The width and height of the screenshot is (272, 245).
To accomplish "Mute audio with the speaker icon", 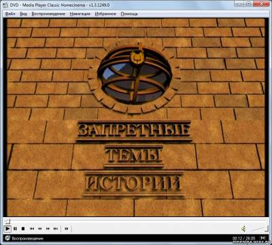I will [243, 229].
